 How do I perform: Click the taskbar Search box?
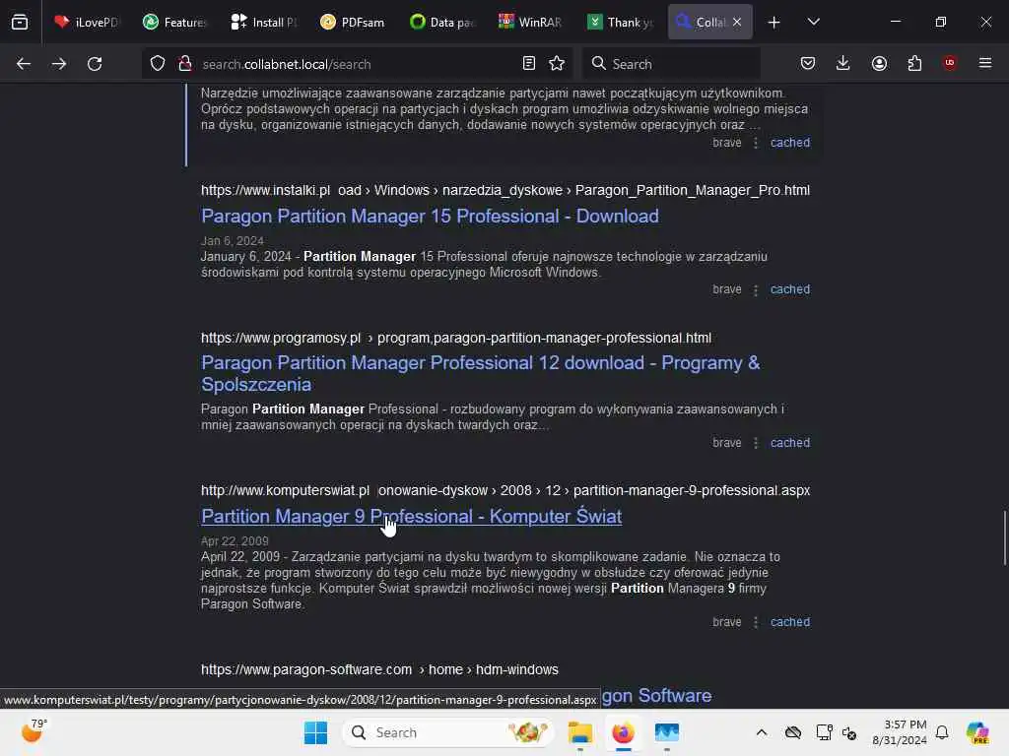pos(448,732)
